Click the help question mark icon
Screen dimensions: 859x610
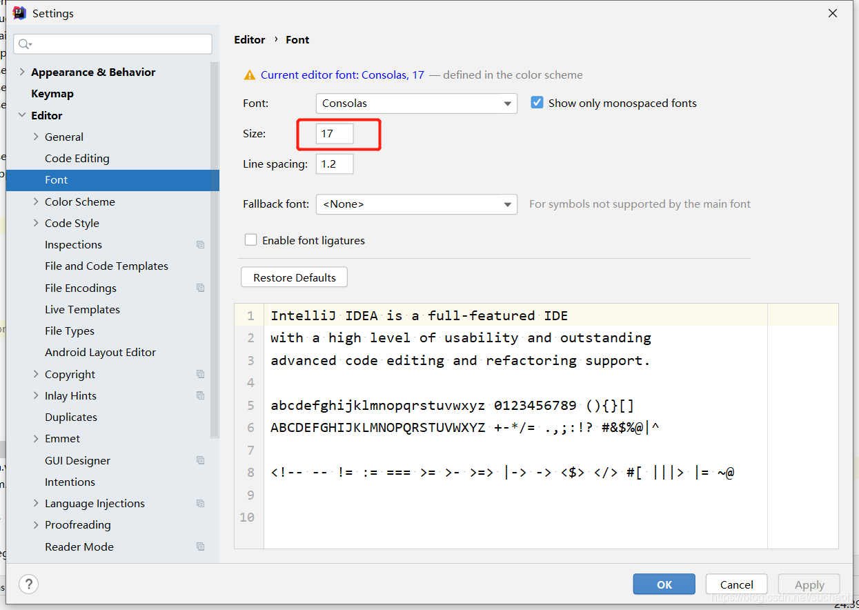click(28, 584)
